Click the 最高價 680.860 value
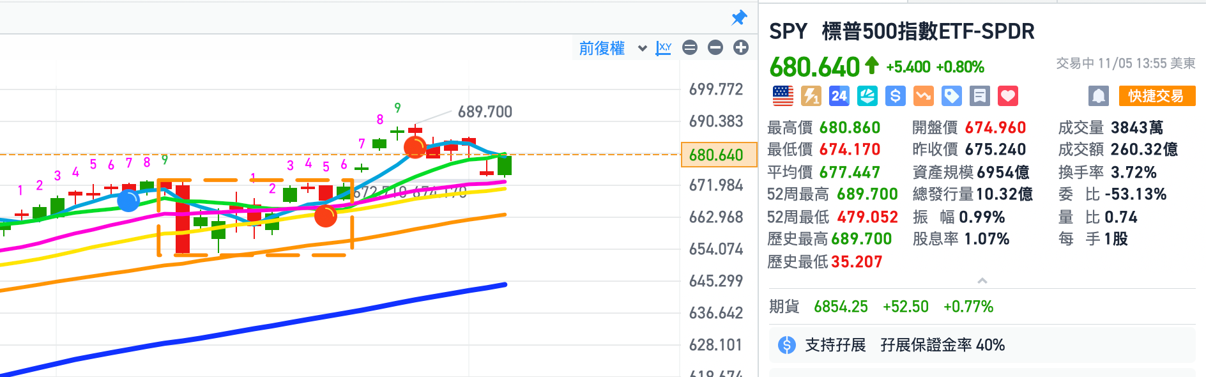 tap(850, 128)
